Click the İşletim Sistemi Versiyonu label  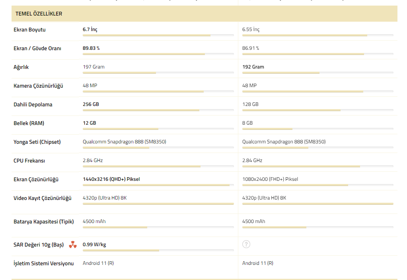point(44,263)
